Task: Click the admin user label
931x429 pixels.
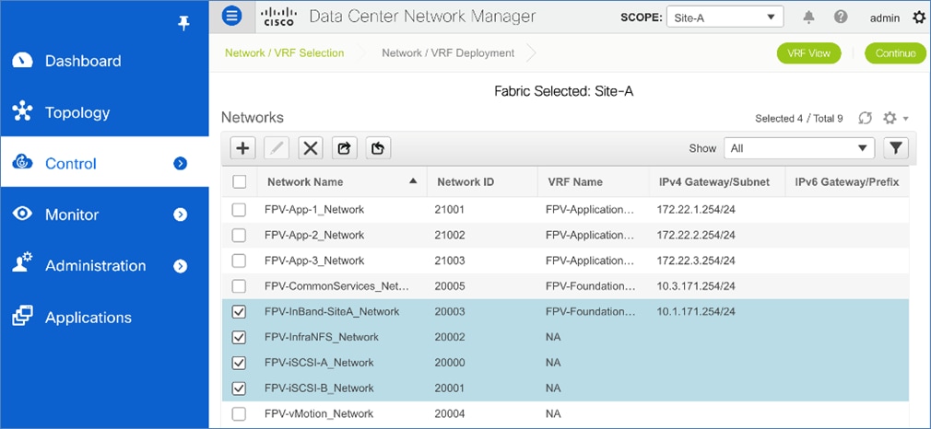Action: click(x=884, y=17)
